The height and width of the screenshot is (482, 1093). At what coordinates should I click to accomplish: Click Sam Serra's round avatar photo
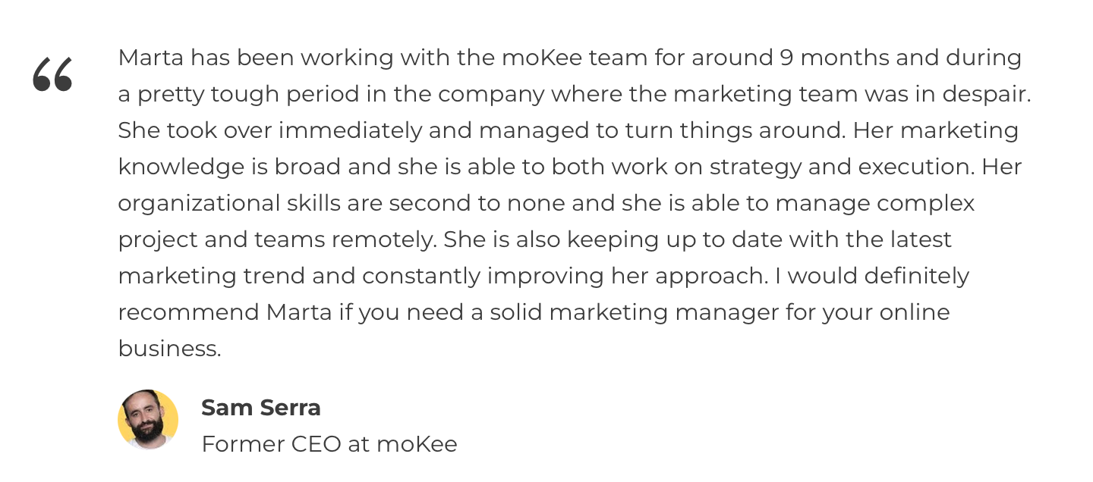point(148,419)
